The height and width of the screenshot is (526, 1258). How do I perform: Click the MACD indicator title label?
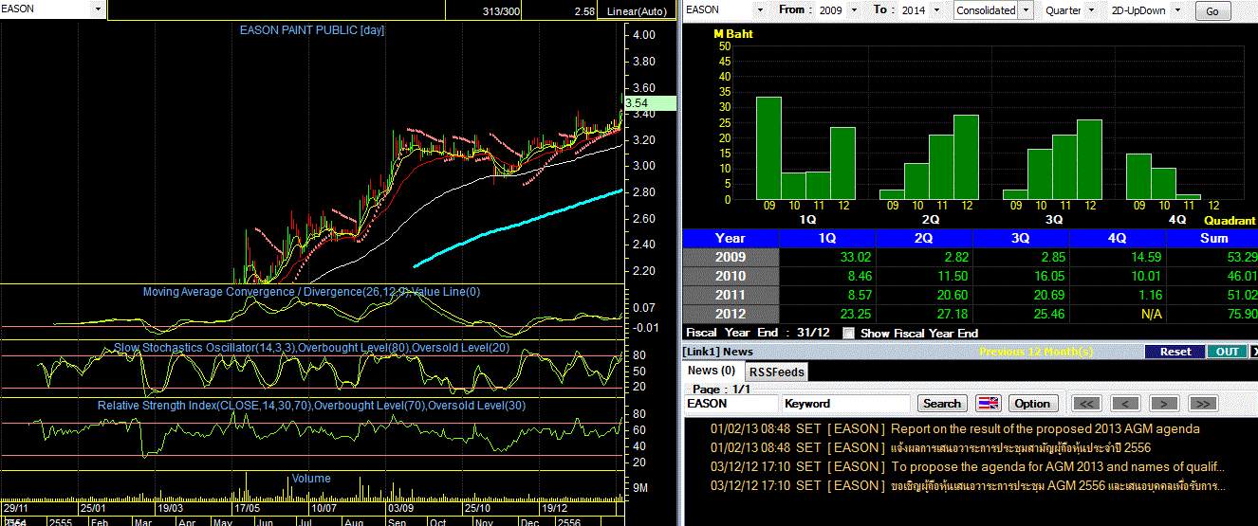(x=312, y=292)
